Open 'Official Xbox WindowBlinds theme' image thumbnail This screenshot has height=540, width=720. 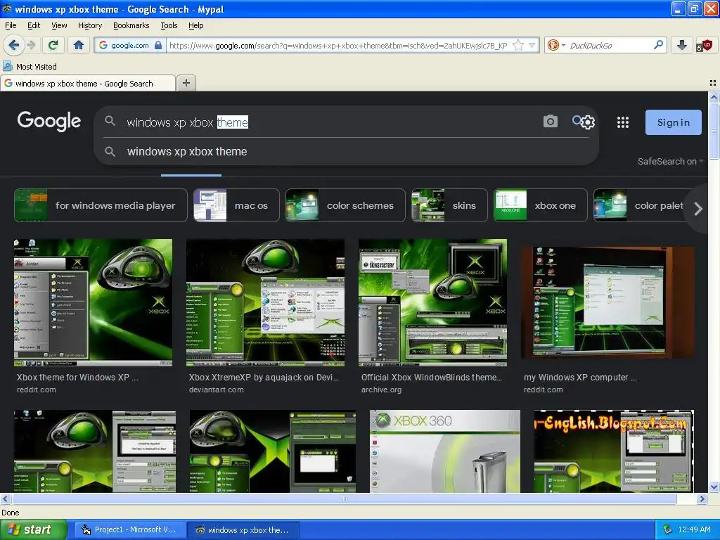click(x=433, y=302)
